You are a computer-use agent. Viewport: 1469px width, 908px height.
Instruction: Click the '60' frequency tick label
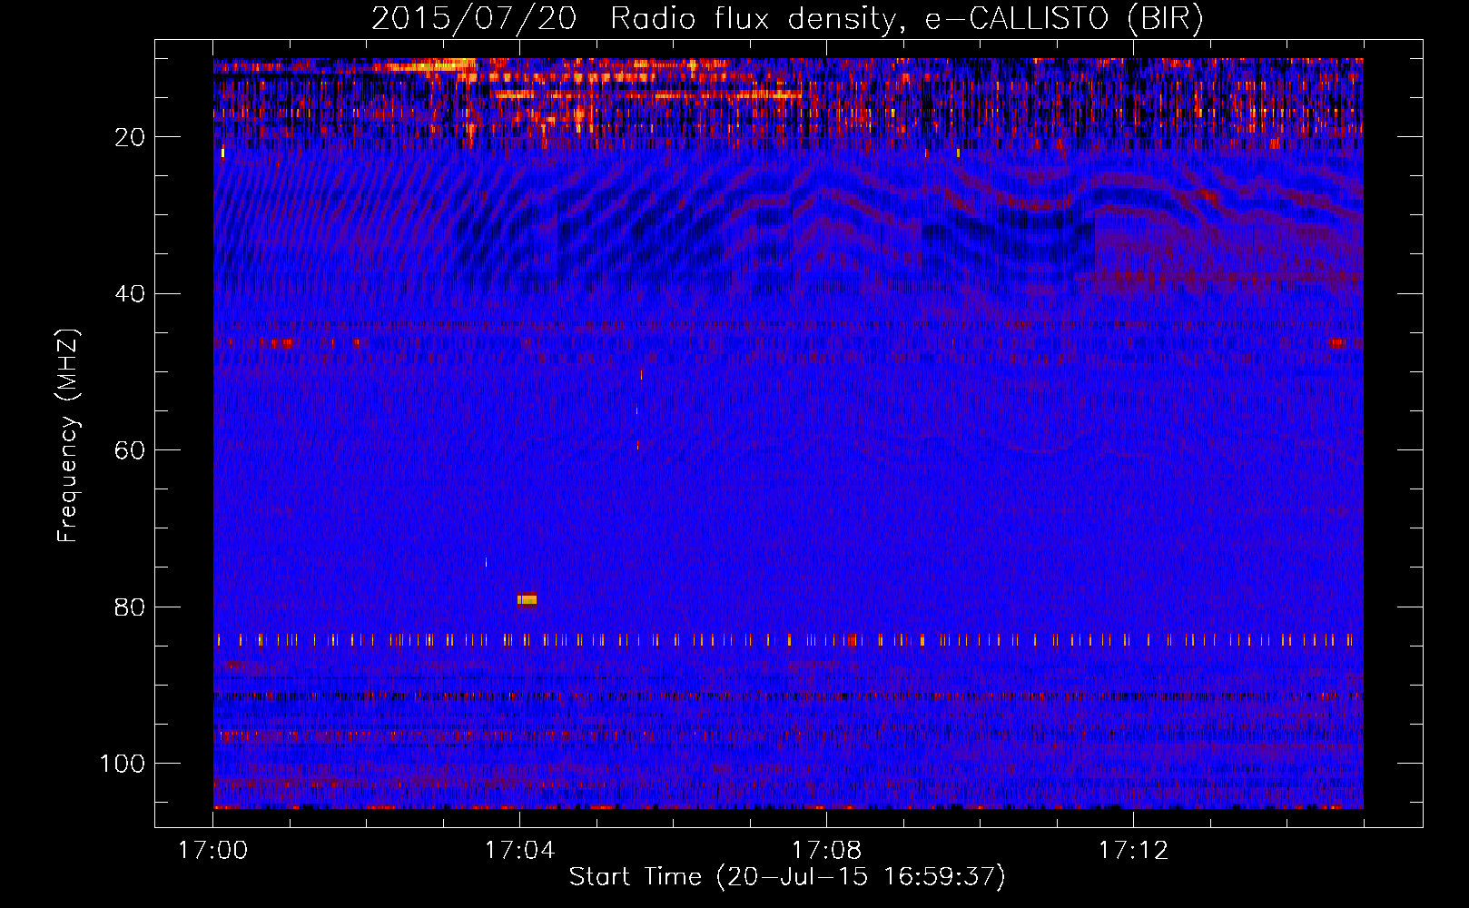tap(130, 450)
